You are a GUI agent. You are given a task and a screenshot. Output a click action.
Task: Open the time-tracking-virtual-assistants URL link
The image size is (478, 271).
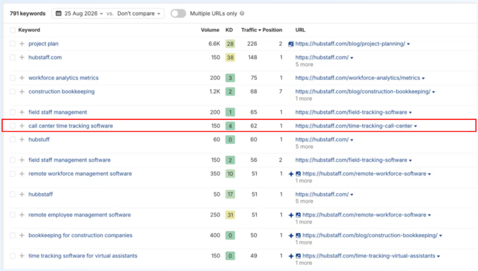click(369, 256)
